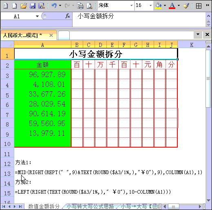The height and width of the screenshot is (210, 212).
Task: Select column K header
Action: point(192,45)
